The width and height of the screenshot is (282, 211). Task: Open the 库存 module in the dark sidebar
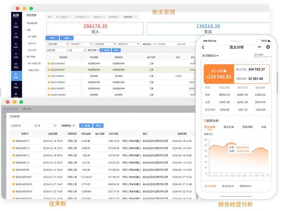(x=16, y=45)
